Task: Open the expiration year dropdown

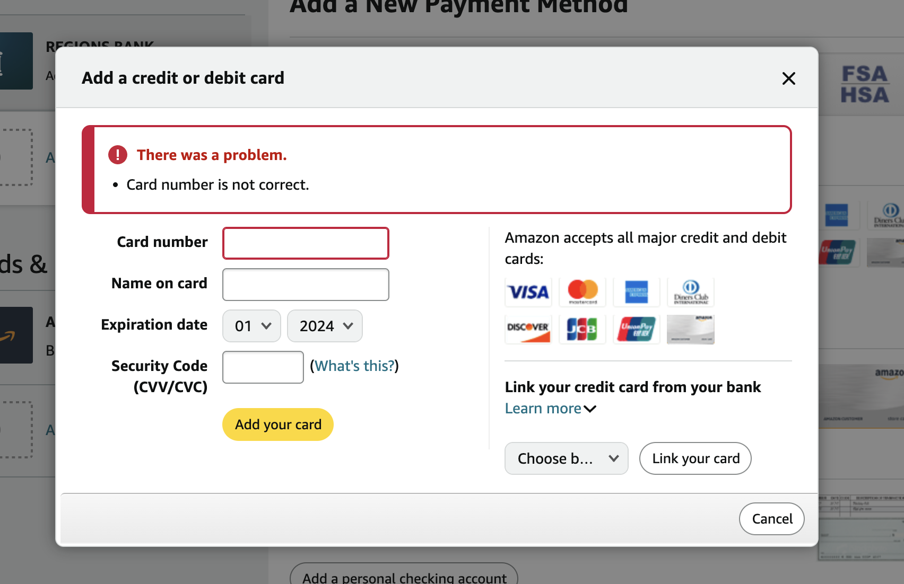Action: coord(325,326)
